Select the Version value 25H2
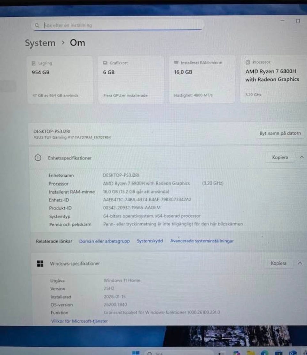307x355 pixels. click(109, 288)
